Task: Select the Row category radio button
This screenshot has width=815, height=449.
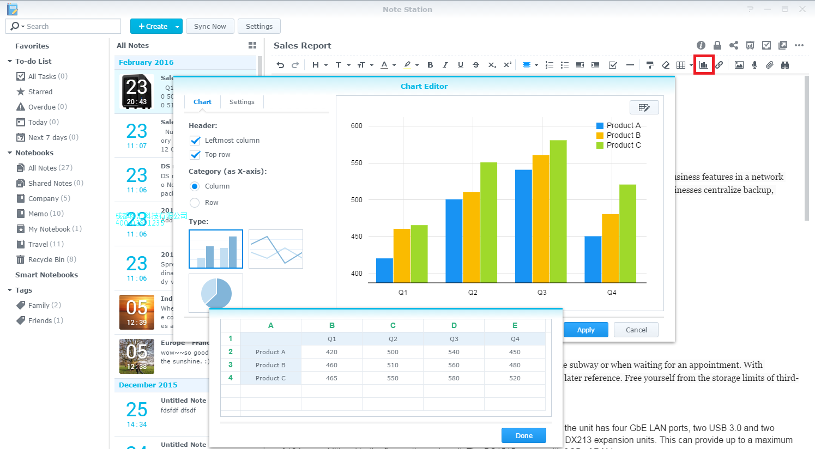Action: (x=195, y=203)
